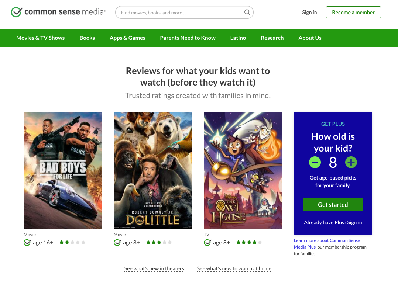Open the Bad Boys For Life poster
Viewport: 398px width, 288px height.
tap(63, 170)
